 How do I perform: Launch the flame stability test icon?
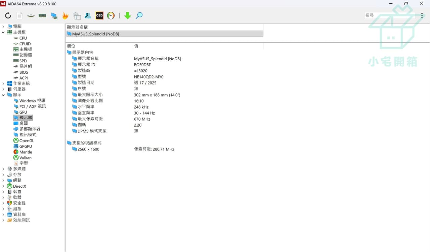point(65,15)
